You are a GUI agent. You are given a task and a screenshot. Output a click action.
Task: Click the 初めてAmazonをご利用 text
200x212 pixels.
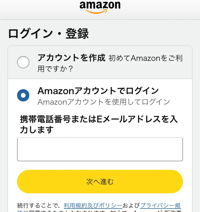tap(146, 58)
